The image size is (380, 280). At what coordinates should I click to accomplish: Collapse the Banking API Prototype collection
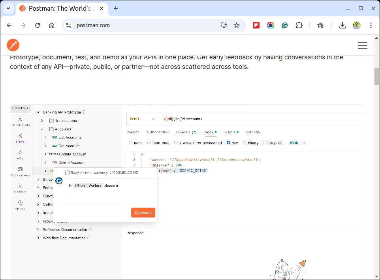pyautogui.click(x=38, y=112)
